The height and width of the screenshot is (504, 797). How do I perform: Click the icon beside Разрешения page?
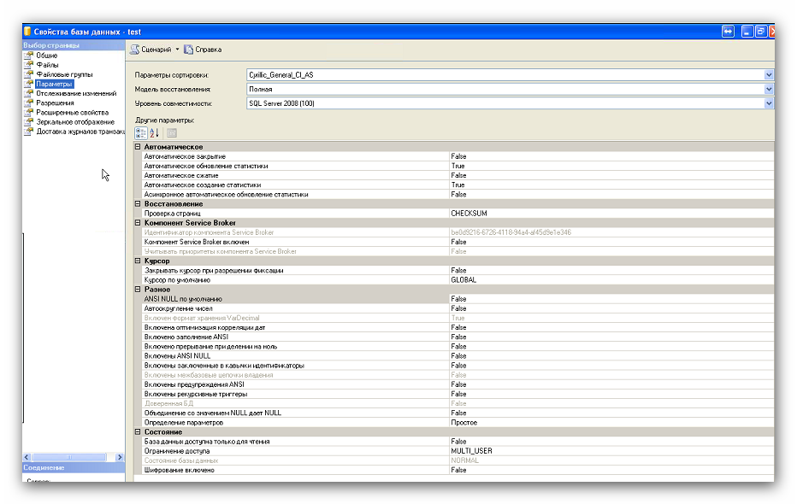coord(28,103)
